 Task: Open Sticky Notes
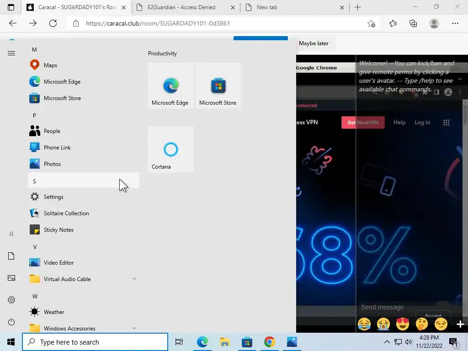click(x=84, y=229)
